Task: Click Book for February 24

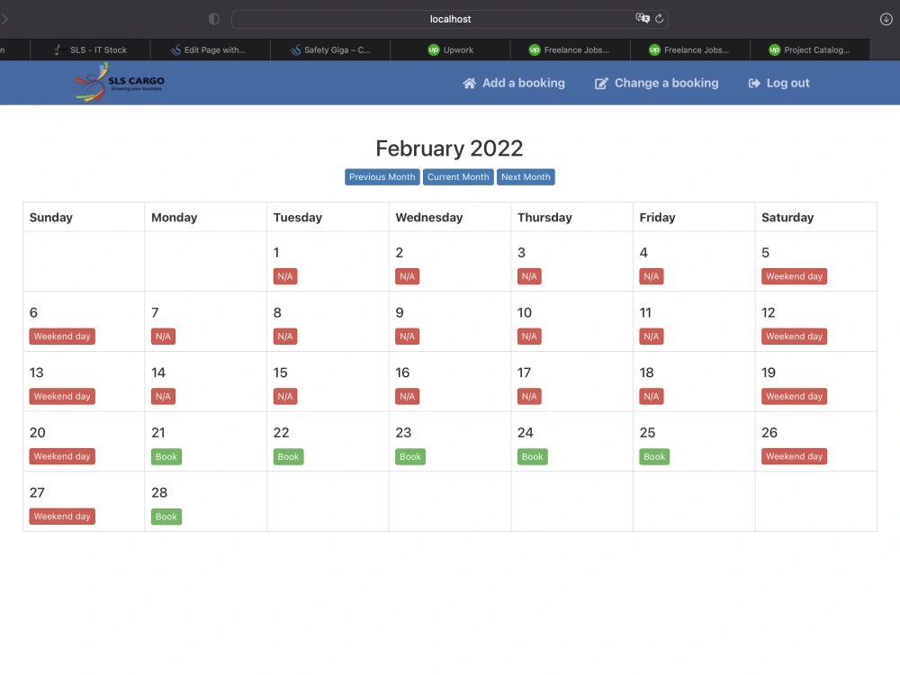Action: (x=532, y=457)
